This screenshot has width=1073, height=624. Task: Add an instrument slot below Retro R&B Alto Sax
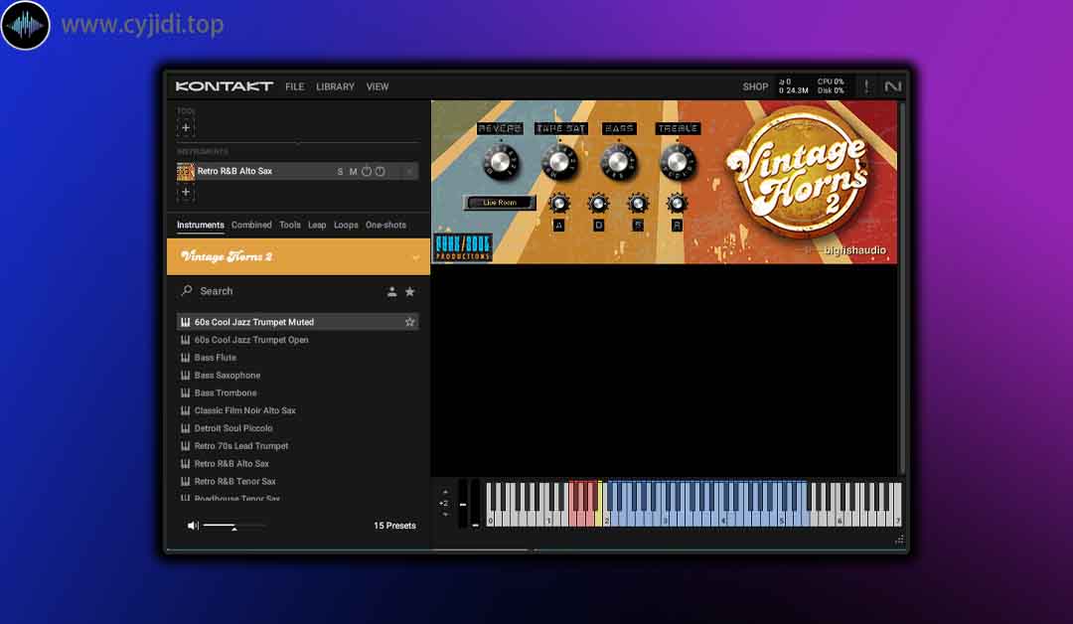click(x=186, y=192)
